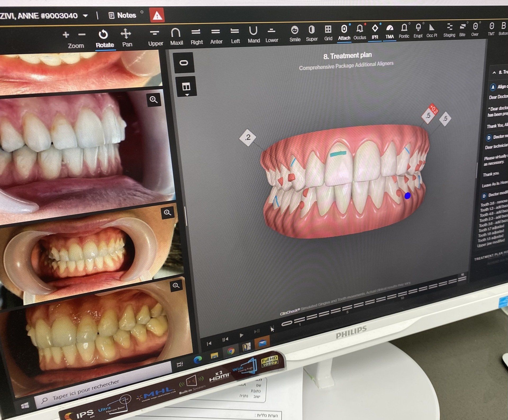The height and width of the screenshot is (420, 508).
Task: Collapse the 8. Treatment plan section
Action: pyautogui.click(x=494, y=72)
